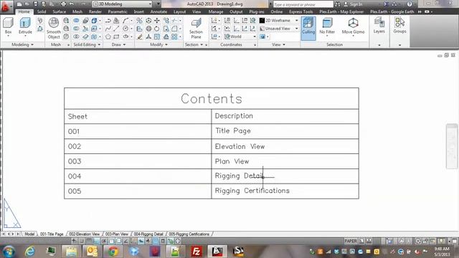Click the Elevation View table cell
Screen dimensions: 459x258
click(285, 146)
